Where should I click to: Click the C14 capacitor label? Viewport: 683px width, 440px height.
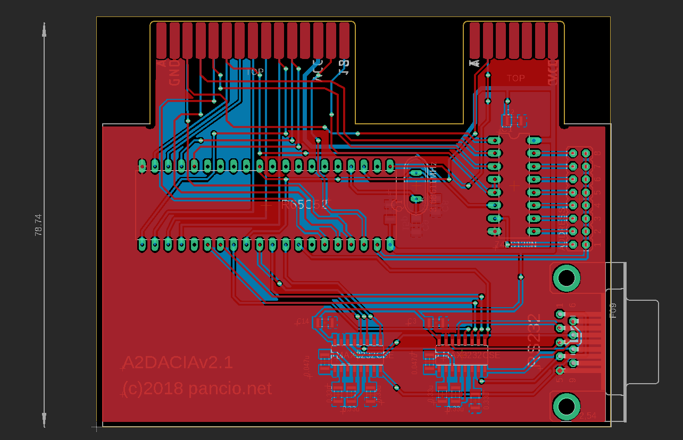(x=302, y=321)
